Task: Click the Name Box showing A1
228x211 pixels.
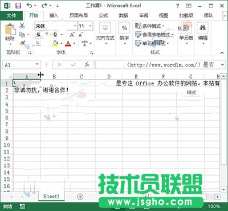Action: point(18,65)
